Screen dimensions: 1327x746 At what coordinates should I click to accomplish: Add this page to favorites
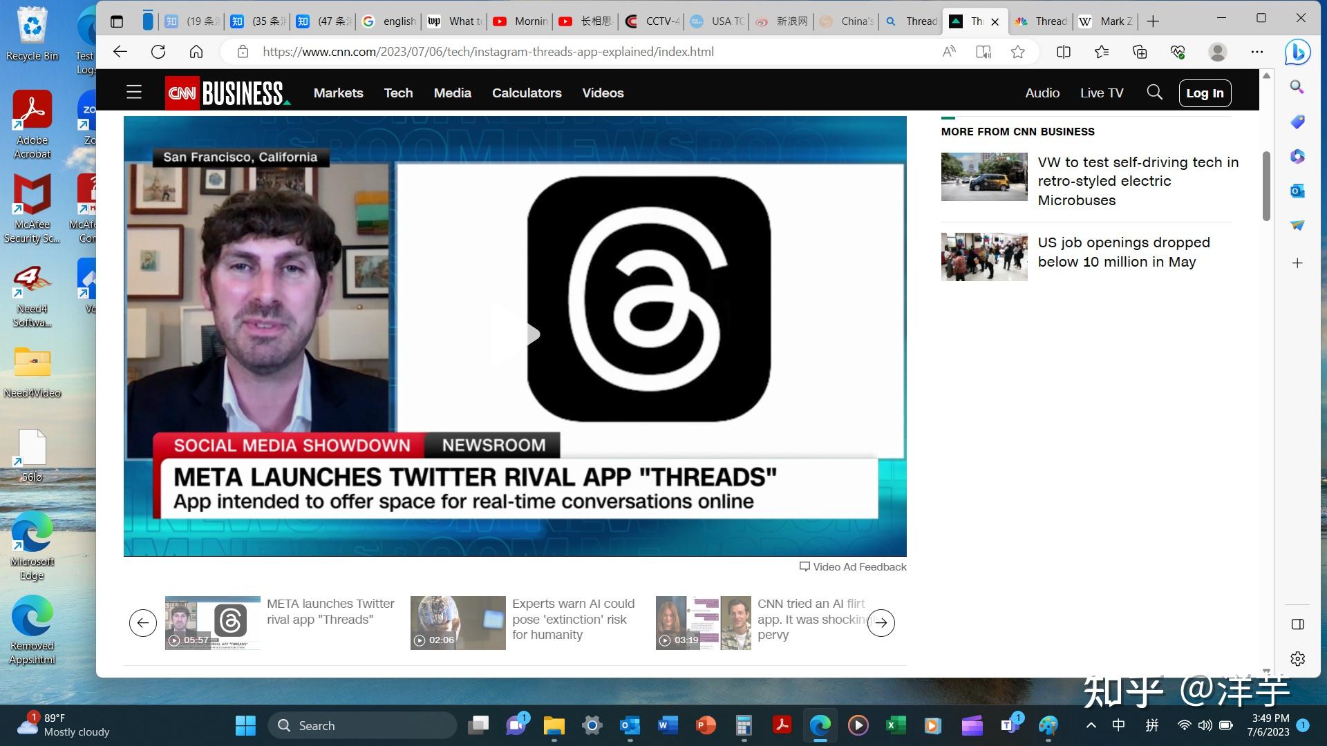[1017, 52]
